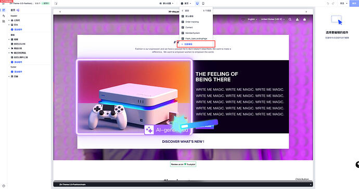Expand the 页脚 section in the tree
359x189 pixels.
[9, 76]
